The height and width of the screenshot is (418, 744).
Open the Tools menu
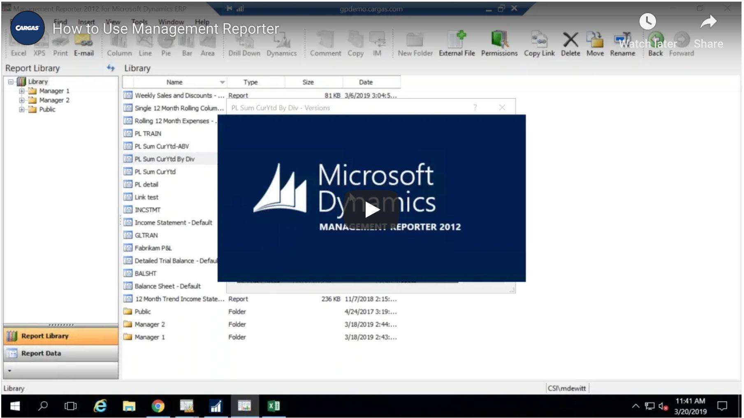point(139,22)
